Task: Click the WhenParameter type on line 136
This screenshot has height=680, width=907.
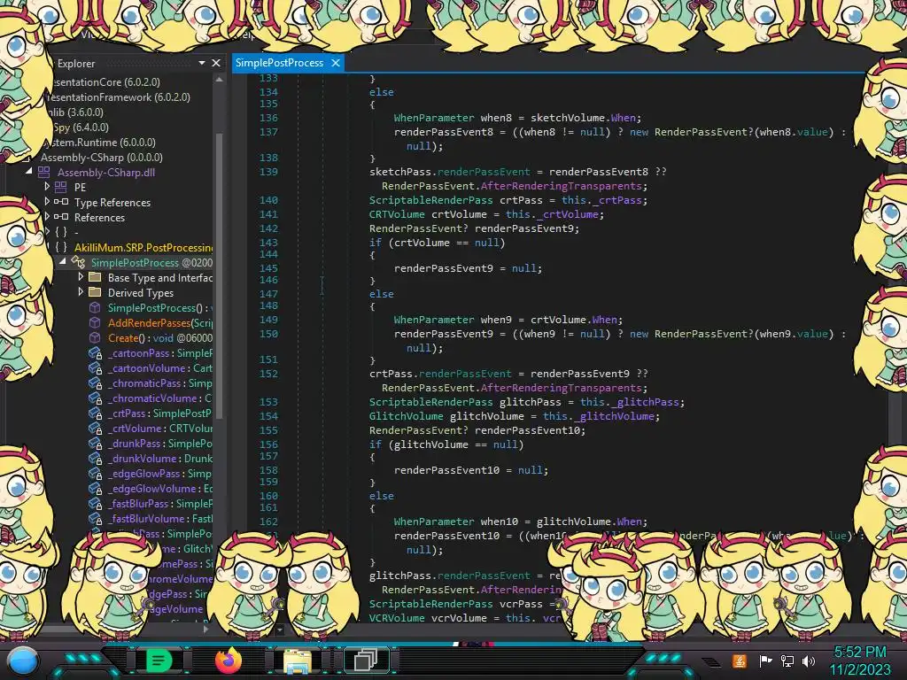Action: (x=434, y=118)
